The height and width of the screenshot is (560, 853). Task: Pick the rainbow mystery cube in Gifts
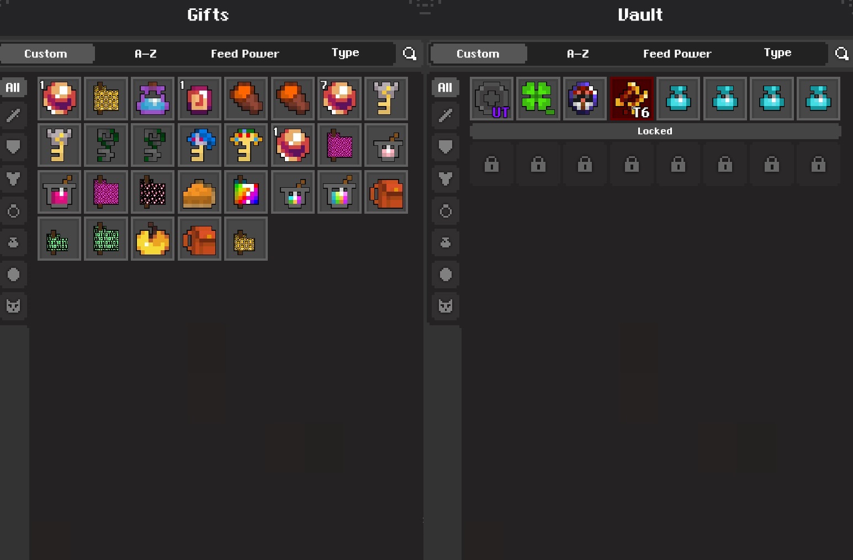coord(246,192)
